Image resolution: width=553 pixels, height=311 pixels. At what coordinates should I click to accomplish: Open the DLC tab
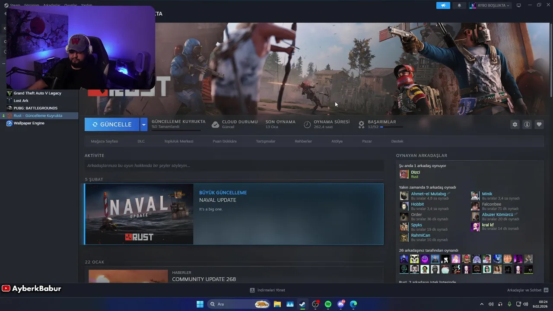(x=141, y=141)
